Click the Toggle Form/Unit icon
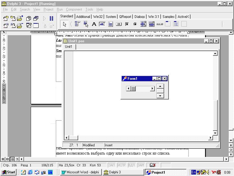Screen dimensions: 234x176 29,26
